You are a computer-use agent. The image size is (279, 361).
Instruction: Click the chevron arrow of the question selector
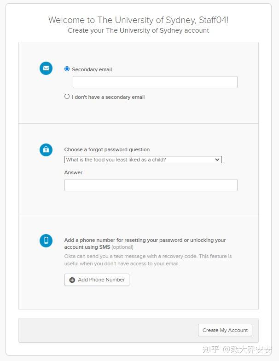pos(217,160)
